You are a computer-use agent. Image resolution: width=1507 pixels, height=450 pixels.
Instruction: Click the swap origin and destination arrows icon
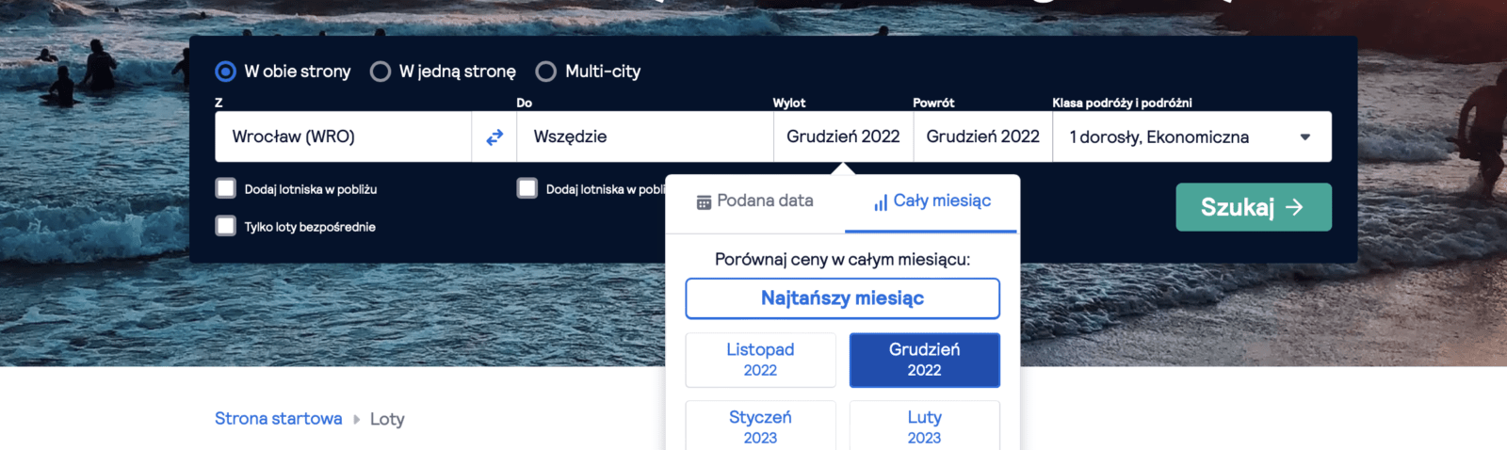pos(494,137)
